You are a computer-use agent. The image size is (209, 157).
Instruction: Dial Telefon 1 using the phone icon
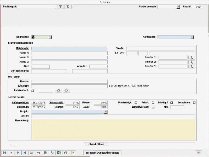(x=192, y=57)
